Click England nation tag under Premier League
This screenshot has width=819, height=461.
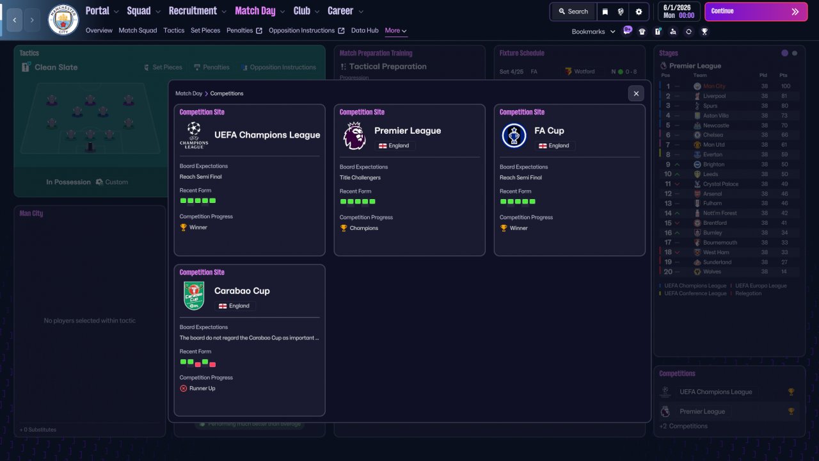click(x=395, y=145)
